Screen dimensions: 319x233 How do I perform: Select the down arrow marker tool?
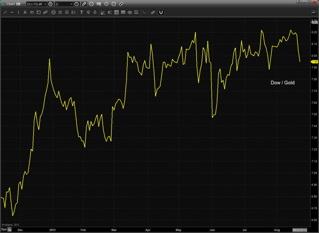point(95,12)
